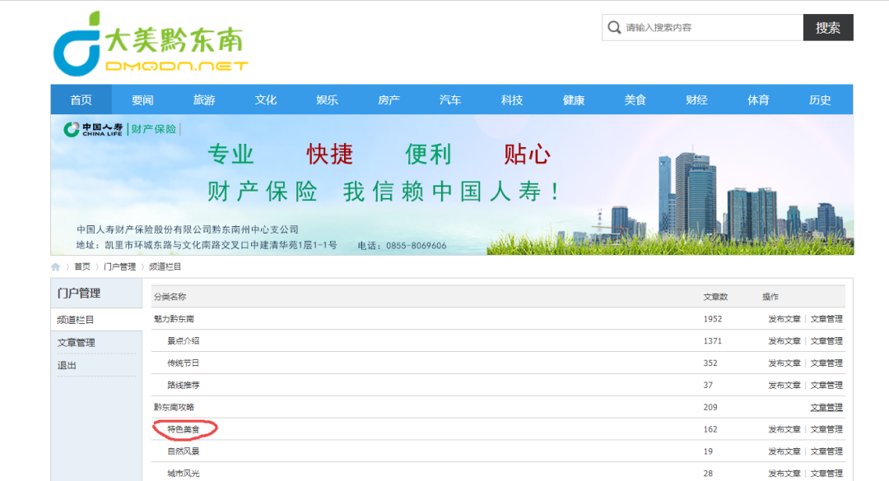Image resolution: width=889 pixels, height=481 pixels.
Task: Open the 要闻 navigation tab
Action: tap(142, 99)
